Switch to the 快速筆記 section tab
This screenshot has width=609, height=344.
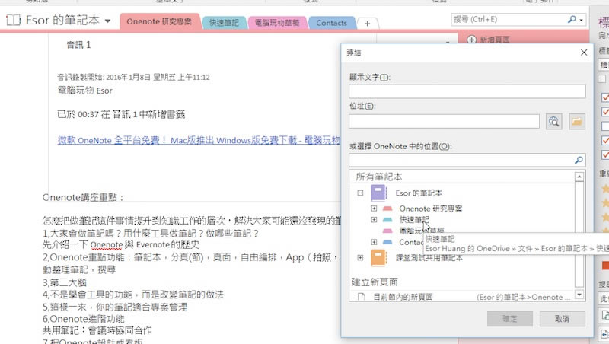pyautogui.click(x=224, y=23)
